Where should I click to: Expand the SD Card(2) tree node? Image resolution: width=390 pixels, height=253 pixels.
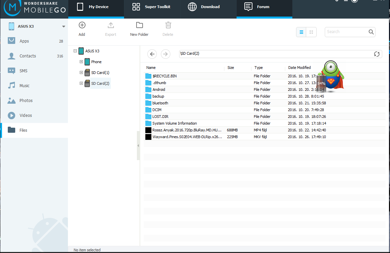click(81, 83)
